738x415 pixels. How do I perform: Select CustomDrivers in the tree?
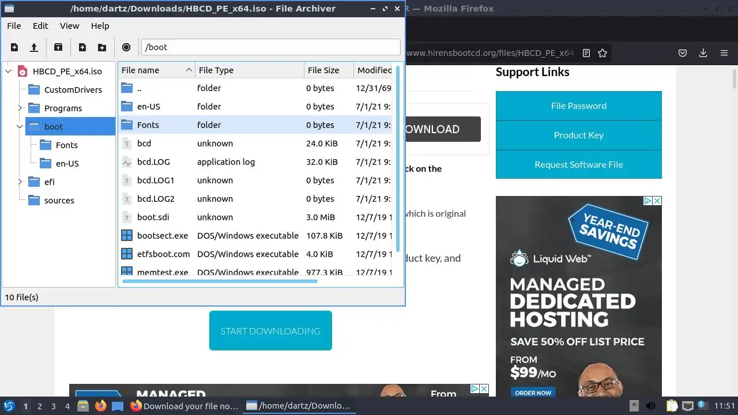pyautogui.click(x=73, y=90)
